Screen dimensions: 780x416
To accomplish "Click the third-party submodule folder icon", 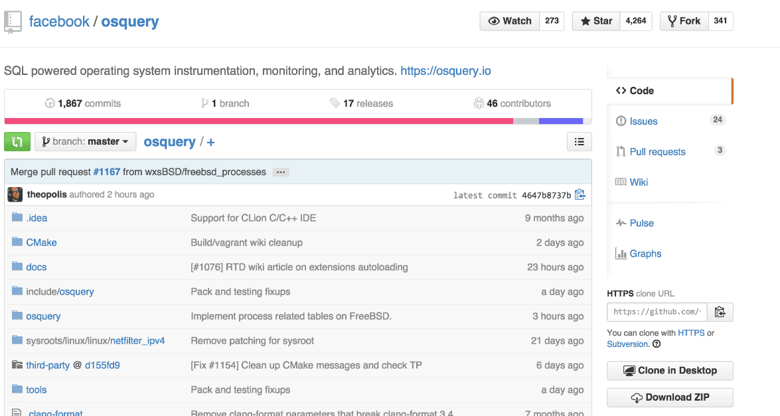I will [x=17, y=365].
